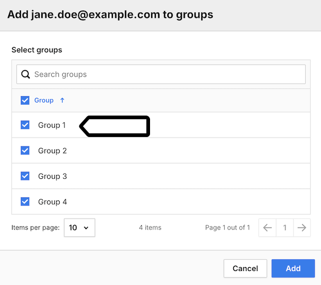Open the Items per page dropdown

coord(79,227)
